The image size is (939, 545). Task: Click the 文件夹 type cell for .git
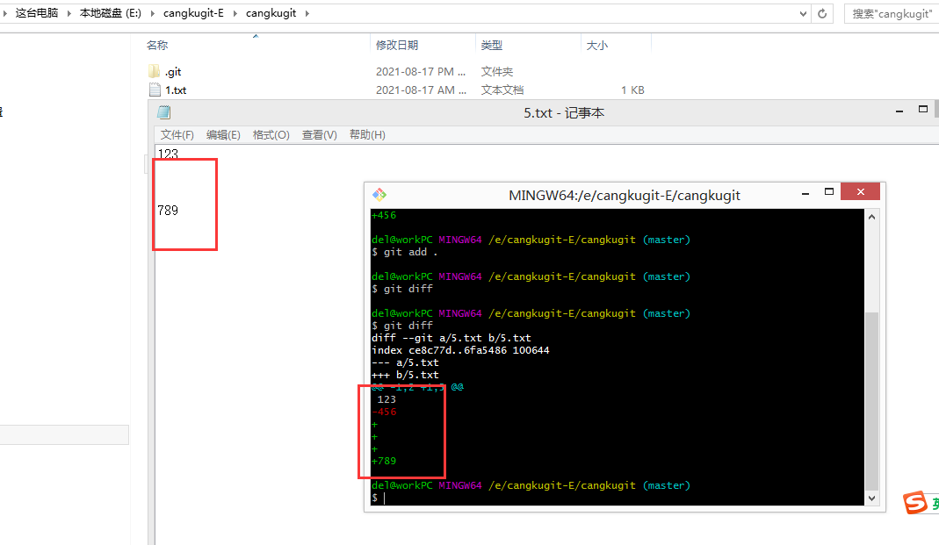pyautogui.click(x=496, y=72)
